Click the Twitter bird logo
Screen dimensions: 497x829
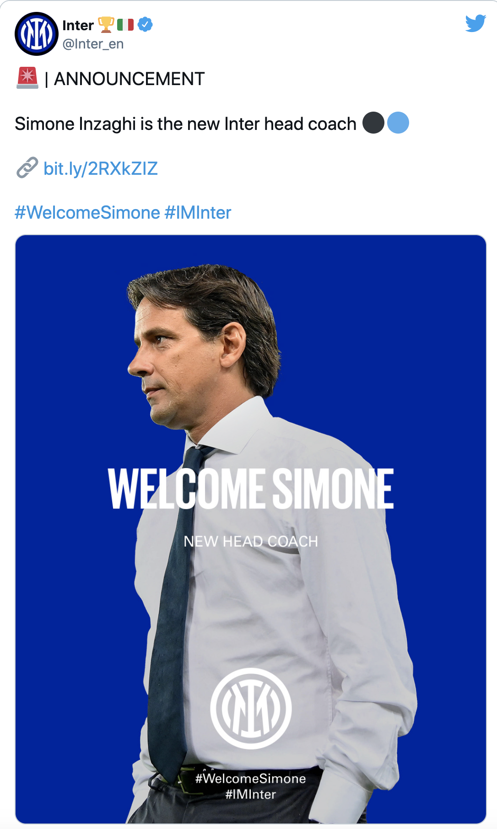tap(475, 23)
